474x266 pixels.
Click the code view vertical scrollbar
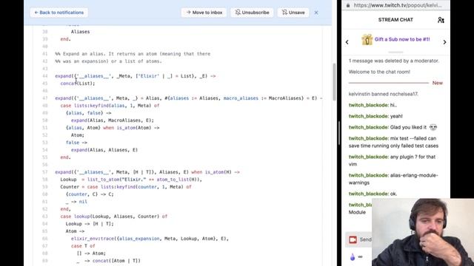[x=334, y=82]
